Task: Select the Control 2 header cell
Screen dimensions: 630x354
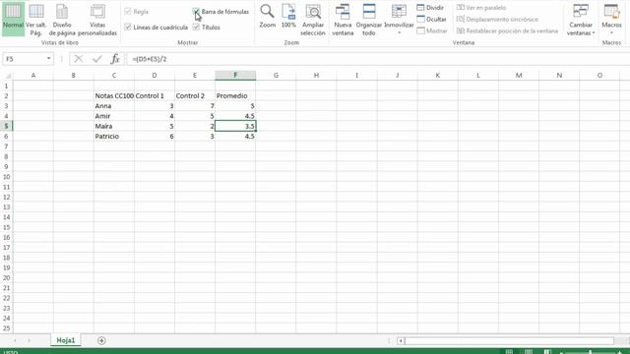Action: [x=195, y=96]
